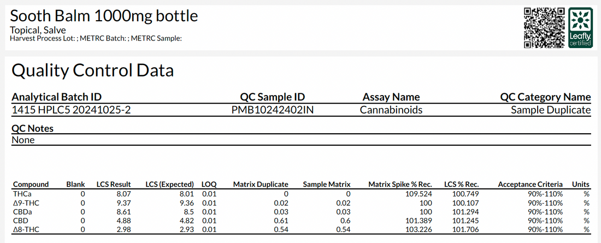This screenshot has height=243, width=601.
Task: Click the Acceptance Criteria column header
Action: pyautogui.click(x=530, y=185)
